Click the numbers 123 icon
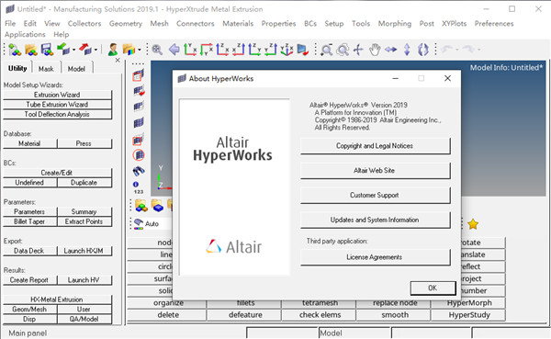The image size is (551, 339). 138,187
